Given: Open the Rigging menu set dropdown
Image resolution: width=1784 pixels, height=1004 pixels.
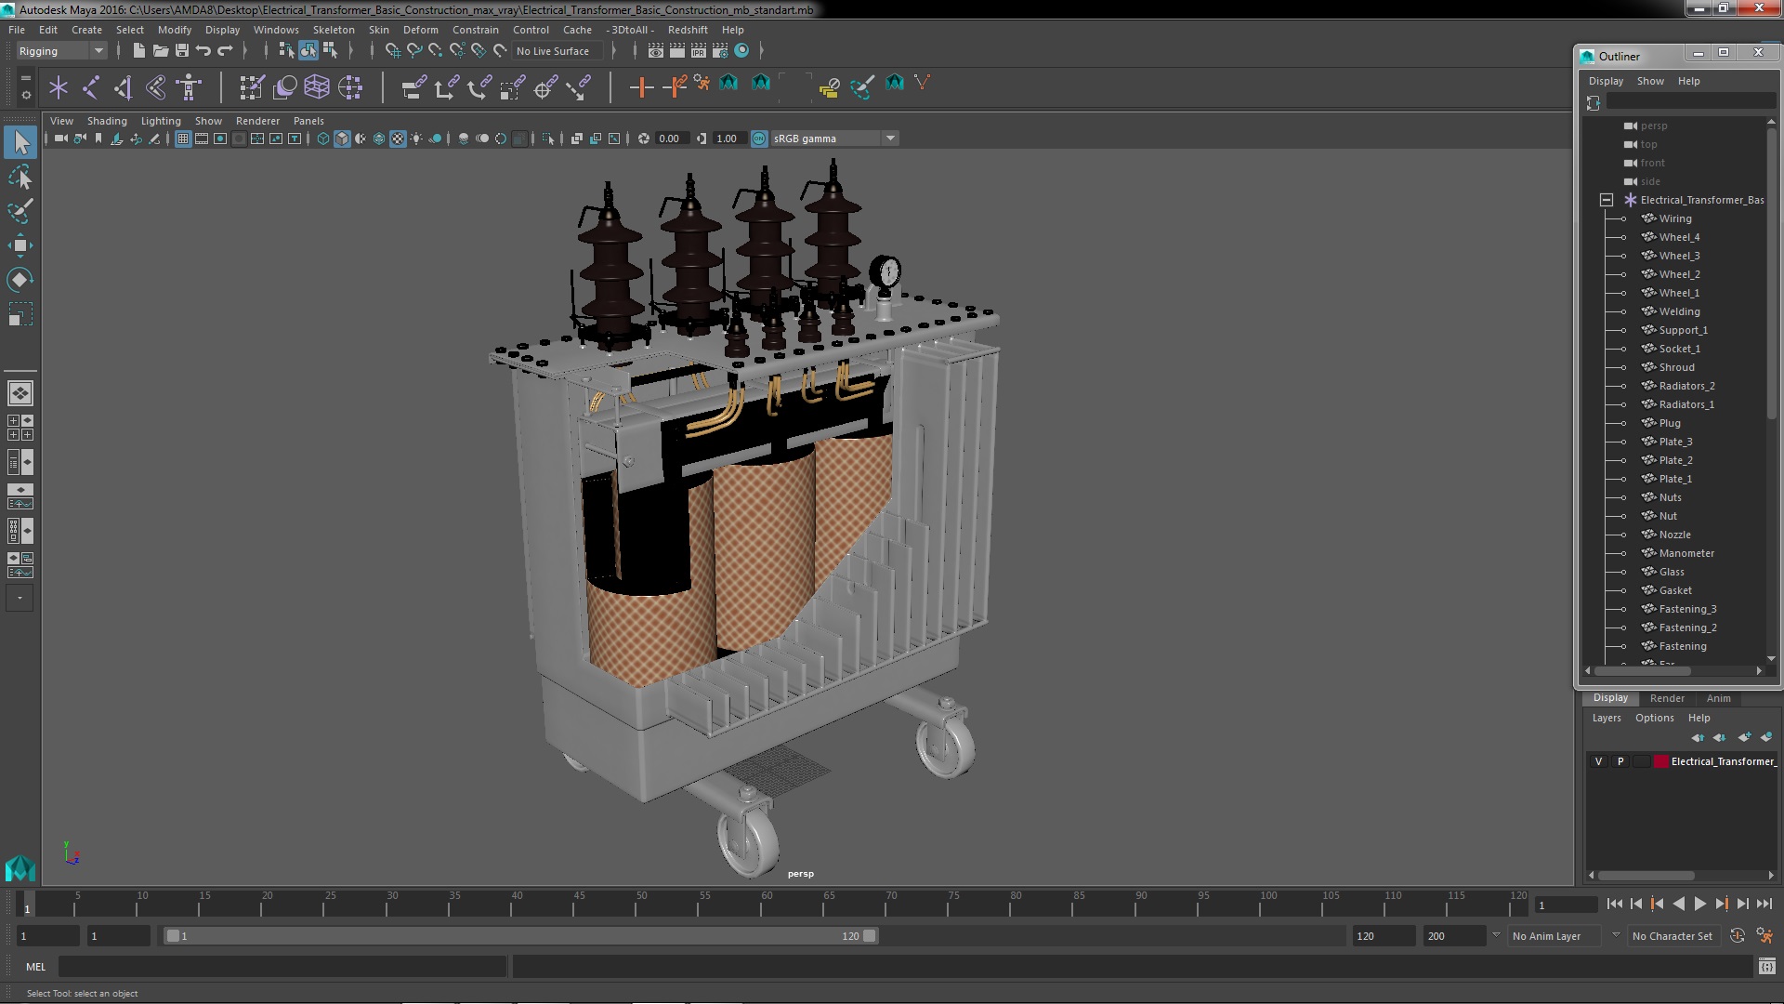Looking at the screenshot, I should 61,51.
